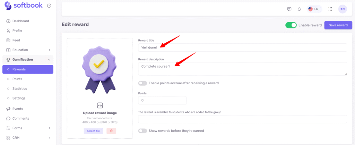Click the Select file button
355x145 pixels.
(x=93, y=131)
